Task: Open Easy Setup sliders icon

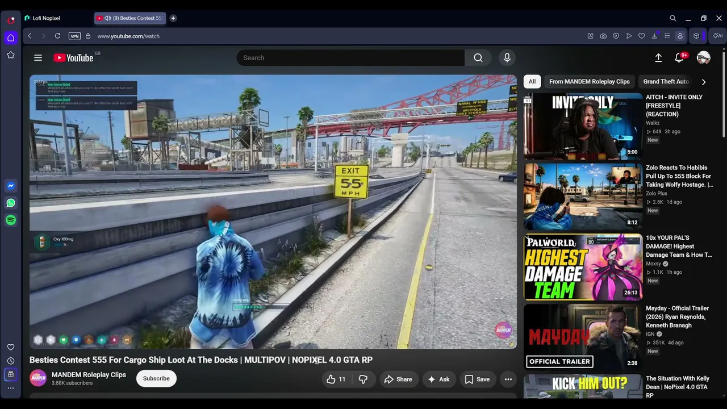Action: (667, 36)
